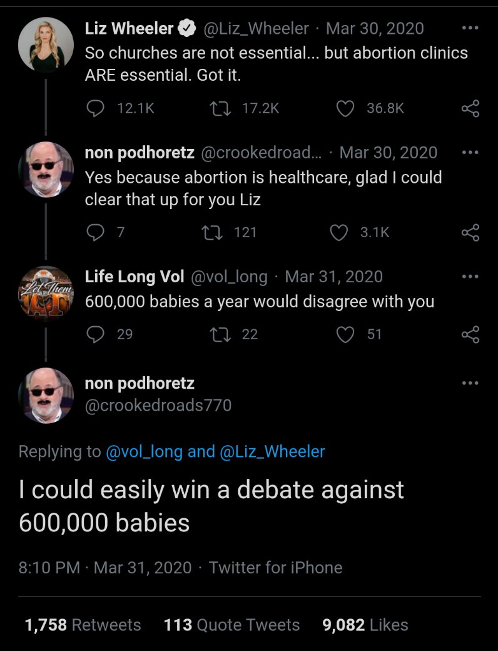498x651 pixels.
Task: Like the tweet with 3.1K likes
Action: (x=338, y=233)
